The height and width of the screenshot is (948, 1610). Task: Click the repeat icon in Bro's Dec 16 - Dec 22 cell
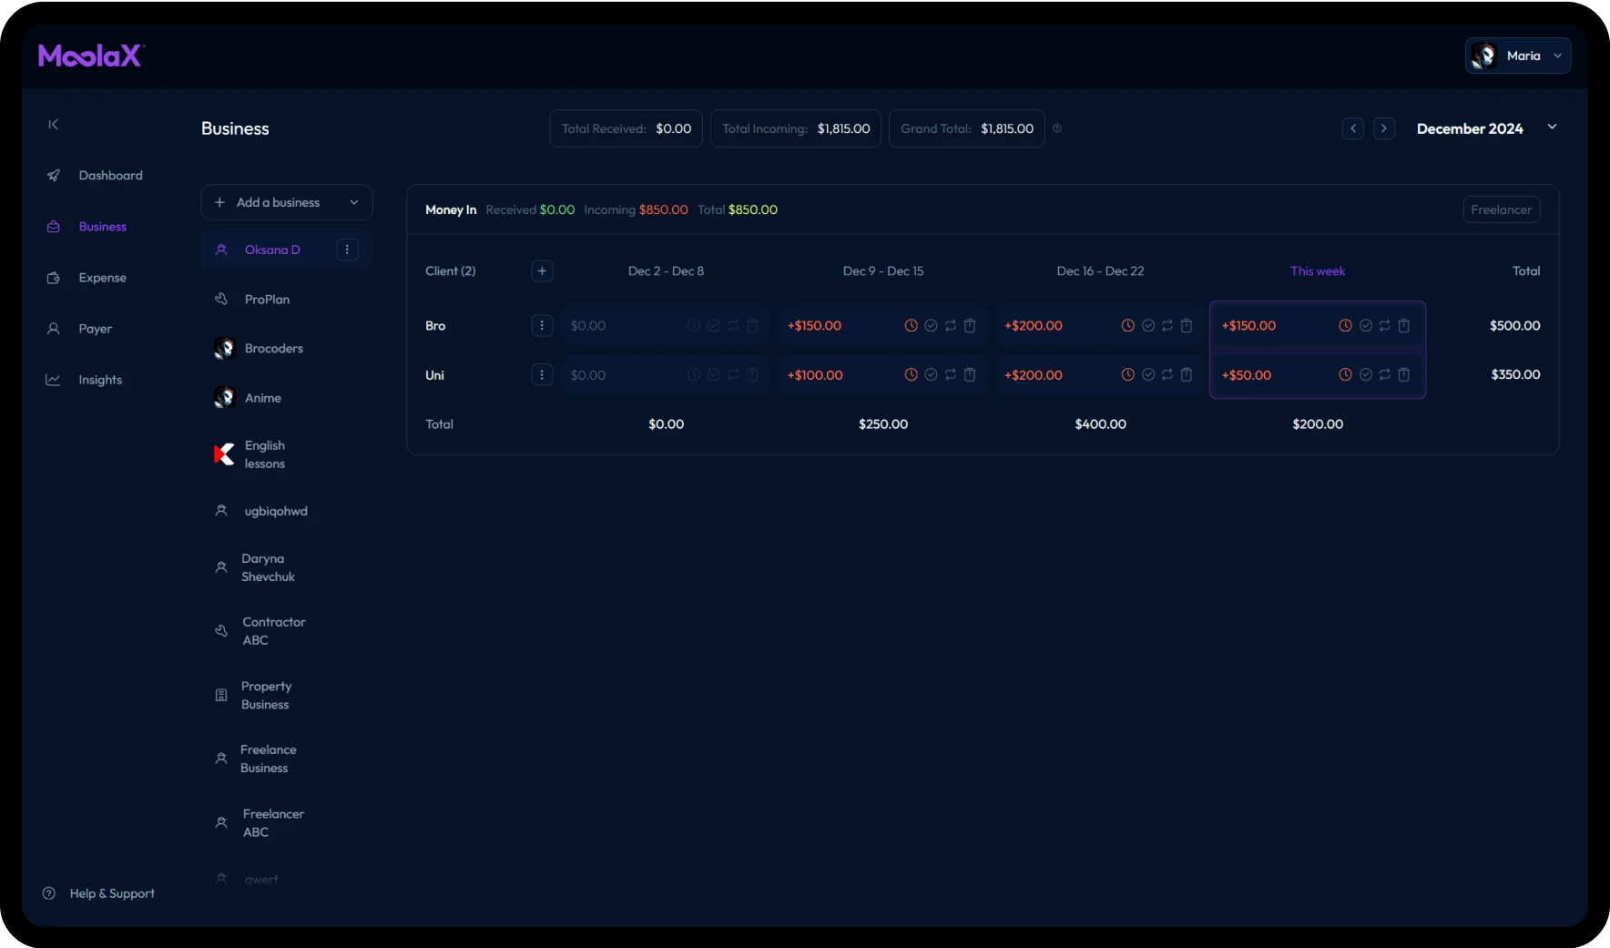click(x=1167, y=326)
